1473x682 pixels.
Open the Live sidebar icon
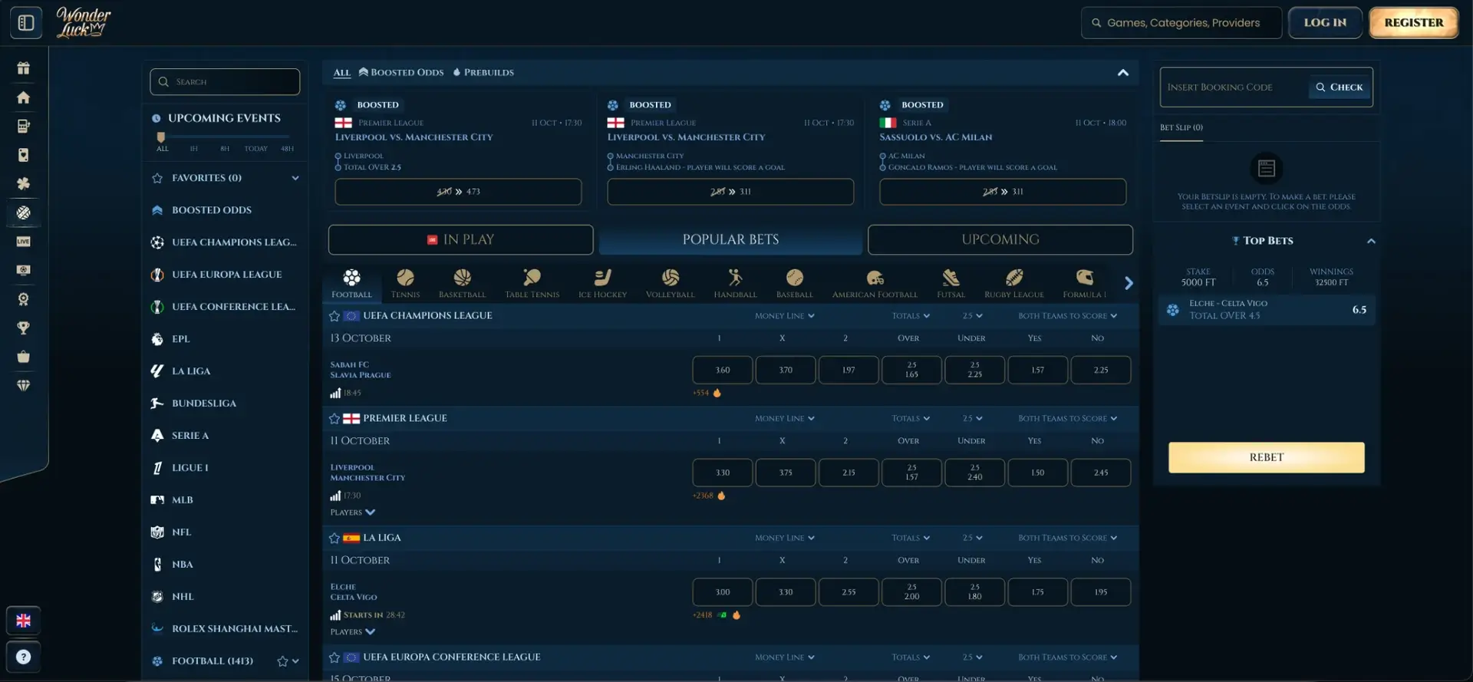click(24, 242)
